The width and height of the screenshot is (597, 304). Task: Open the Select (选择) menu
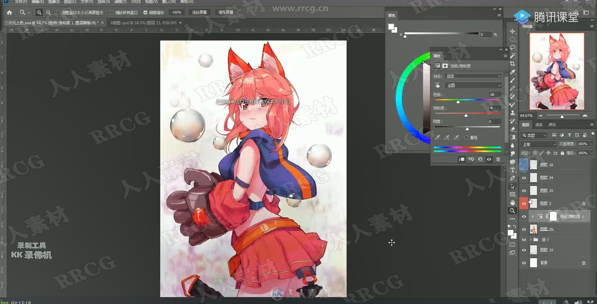click(103, 2)
